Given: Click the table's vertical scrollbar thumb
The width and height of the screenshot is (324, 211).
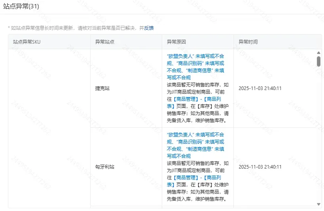Looking at the screenshot, I should click(318, 61).
